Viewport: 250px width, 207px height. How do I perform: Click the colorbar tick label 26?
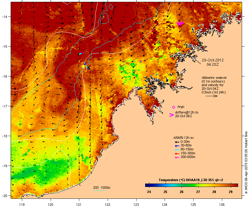coord(182,192)
